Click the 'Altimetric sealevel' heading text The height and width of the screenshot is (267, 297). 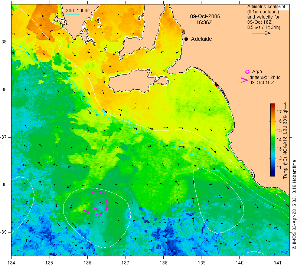coord(266,7)
